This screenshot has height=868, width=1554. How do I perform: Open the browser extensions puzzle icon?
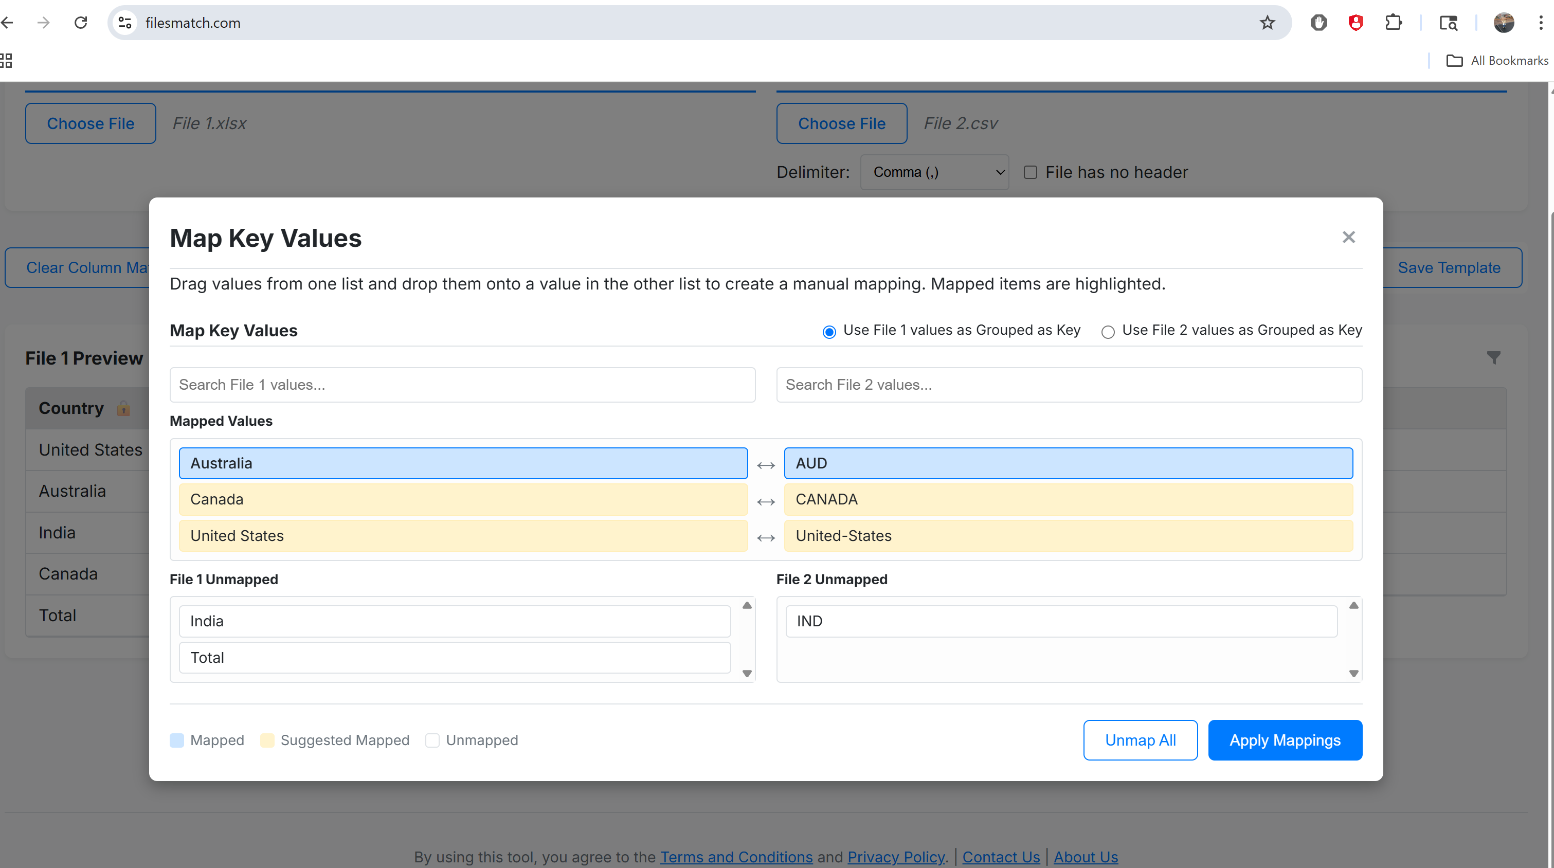[1393, 23]
